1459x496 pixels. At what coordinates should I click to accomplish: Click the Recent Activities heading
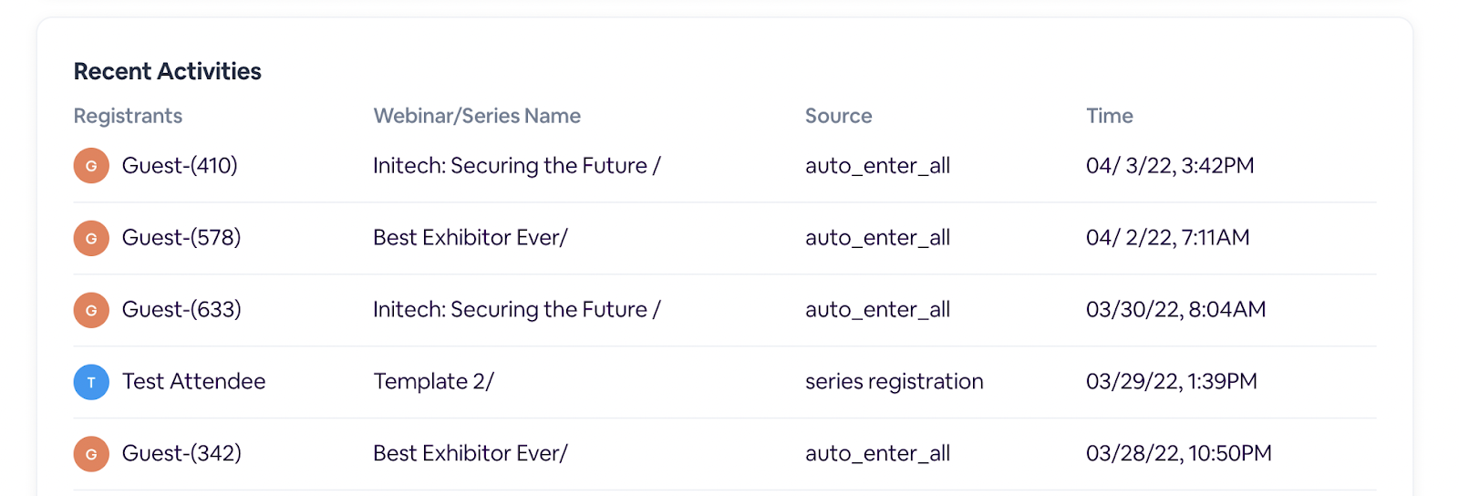tap(167, 71)
